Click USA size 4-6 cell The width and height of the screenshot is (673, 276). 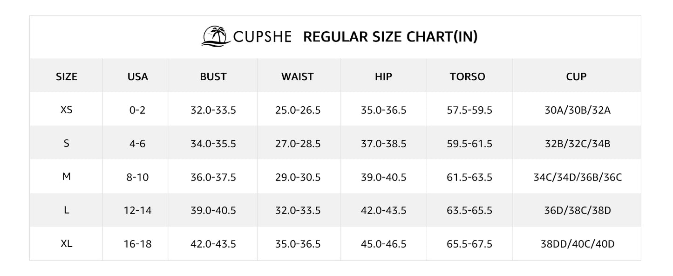pyautogui.click(x=137, y=144)
